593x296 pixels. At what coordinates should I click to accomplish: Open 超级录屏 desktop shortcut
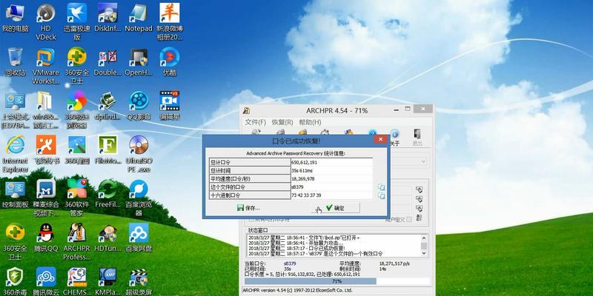(x=139, y=281)
